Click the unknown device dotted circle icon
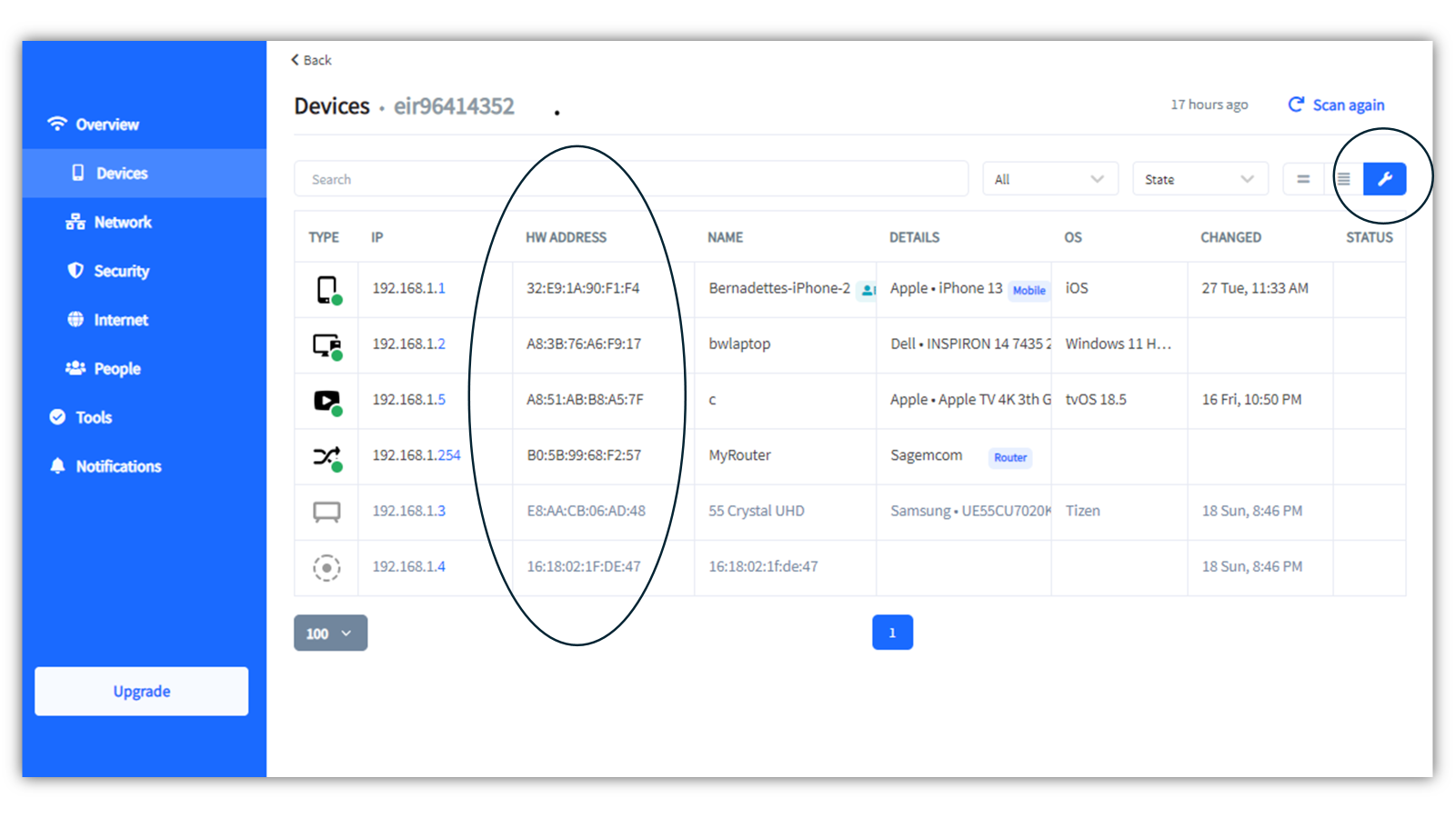1455x818 pixels. [x=326, y=567]
